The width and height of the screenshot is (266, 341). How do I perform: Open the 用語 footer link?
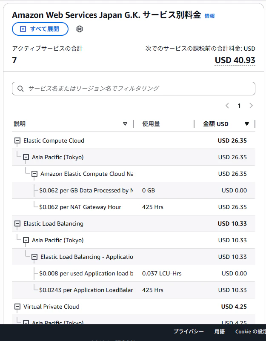click(x=220, y=332)
